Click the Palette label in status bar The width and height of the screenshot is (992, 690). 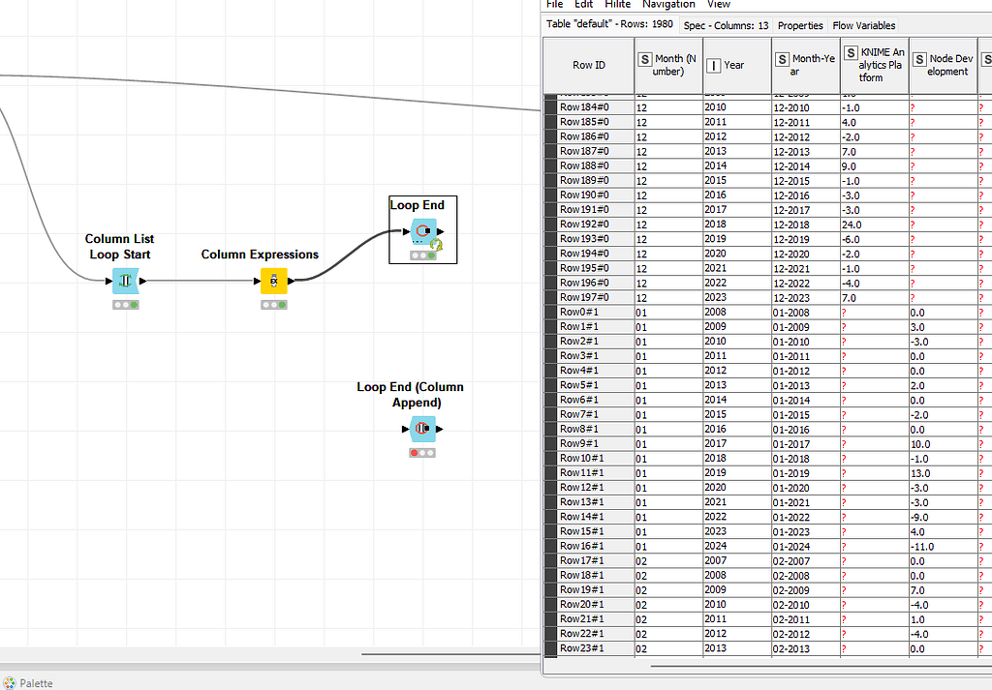[x=36, y=683]
